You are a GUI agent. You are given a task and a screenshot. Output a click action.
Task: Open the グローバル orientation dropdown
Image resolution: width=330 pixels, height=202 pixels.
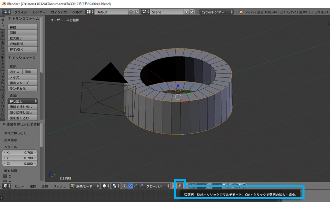click(157, 186)
